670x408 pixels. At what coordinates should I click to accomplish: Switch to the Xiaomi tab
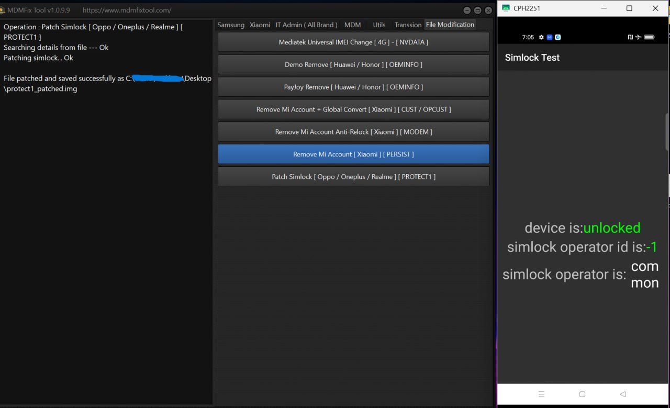coord(260,25)
